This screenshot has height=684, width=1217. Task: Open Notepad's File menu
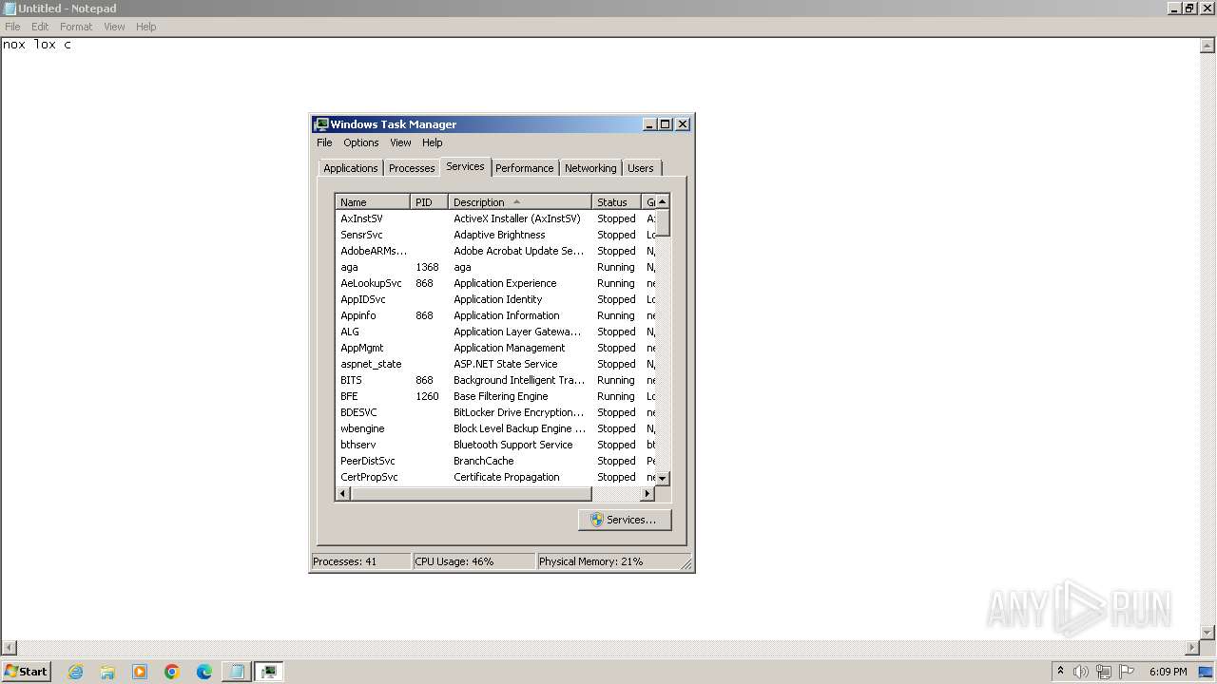click(12, 27)
